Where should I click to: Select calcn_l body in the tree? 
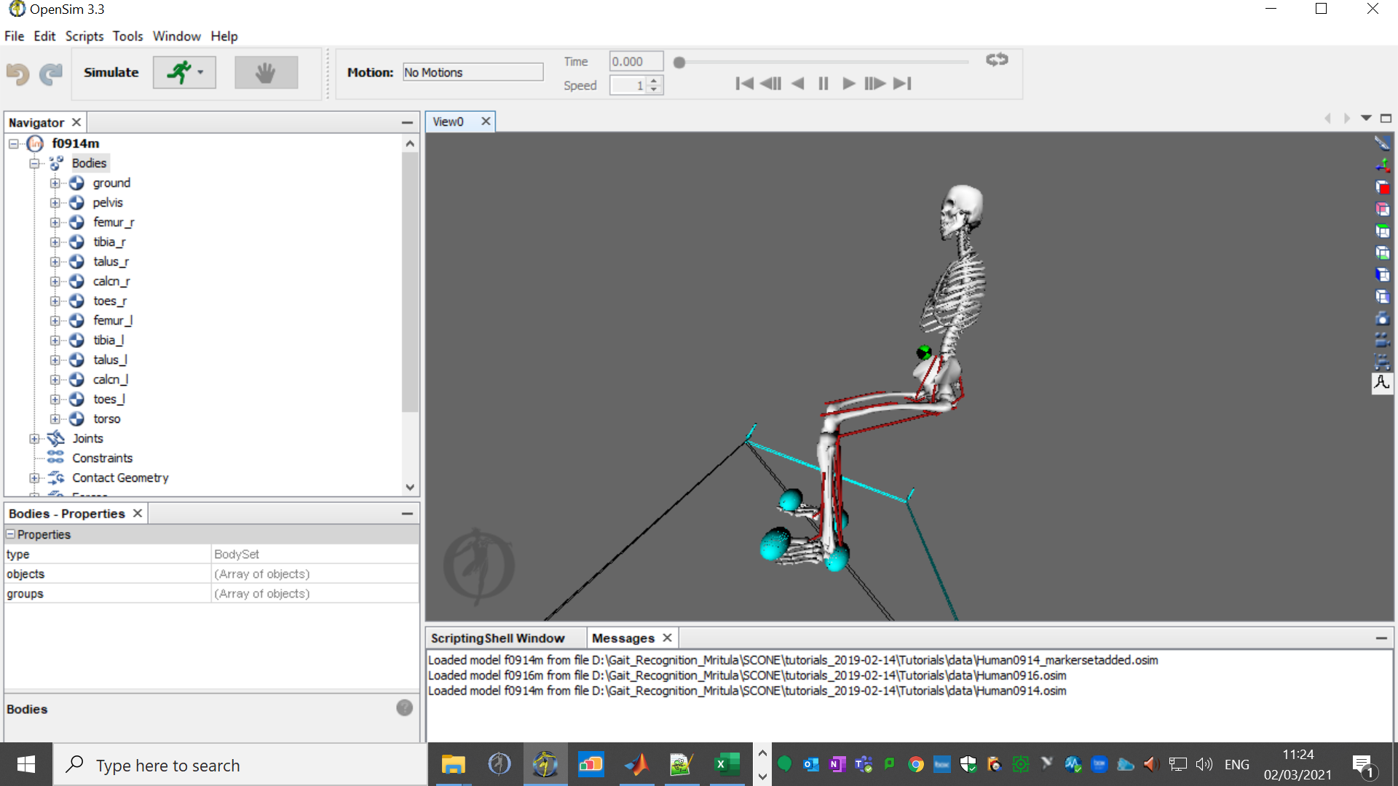coord(111,379)
